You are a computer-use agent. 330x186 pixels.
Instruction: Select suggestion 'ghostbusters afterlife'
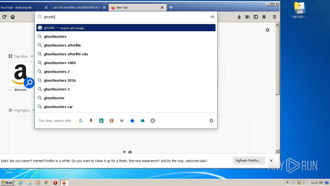point(126,45)
